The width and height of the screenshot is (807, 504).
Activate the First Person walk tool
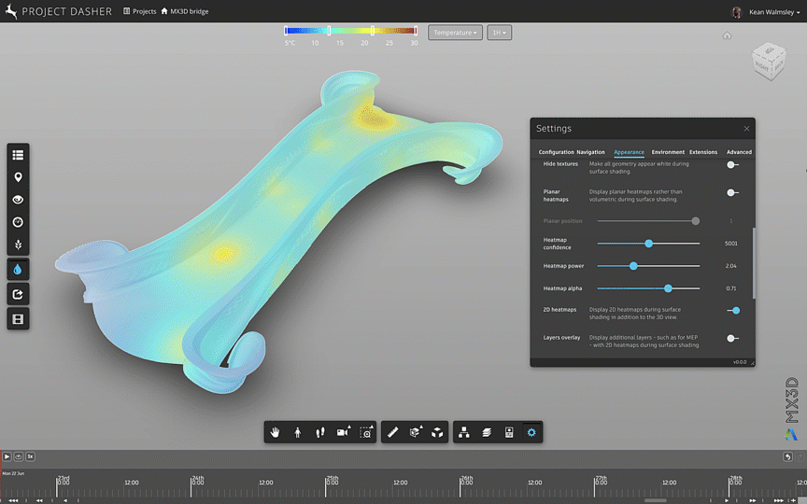(297, 432)
